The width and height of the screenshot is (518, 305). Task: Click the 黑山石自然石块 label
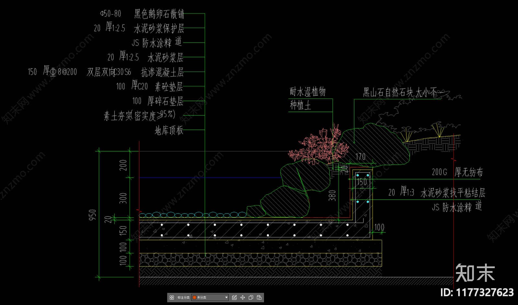[388, 93]
